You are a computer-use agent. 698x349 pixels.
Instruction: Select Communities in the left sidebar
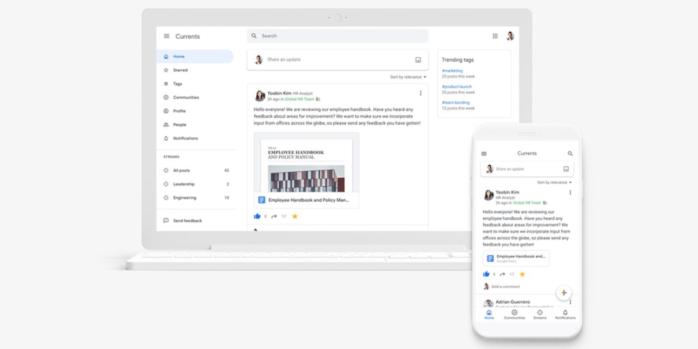(186, 98)
